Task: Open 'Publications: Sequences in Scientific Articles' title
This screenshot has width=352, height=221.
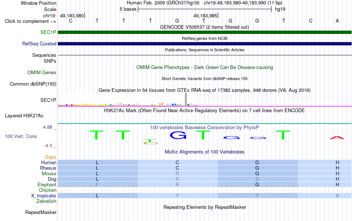Action: [x=205, y=50]
